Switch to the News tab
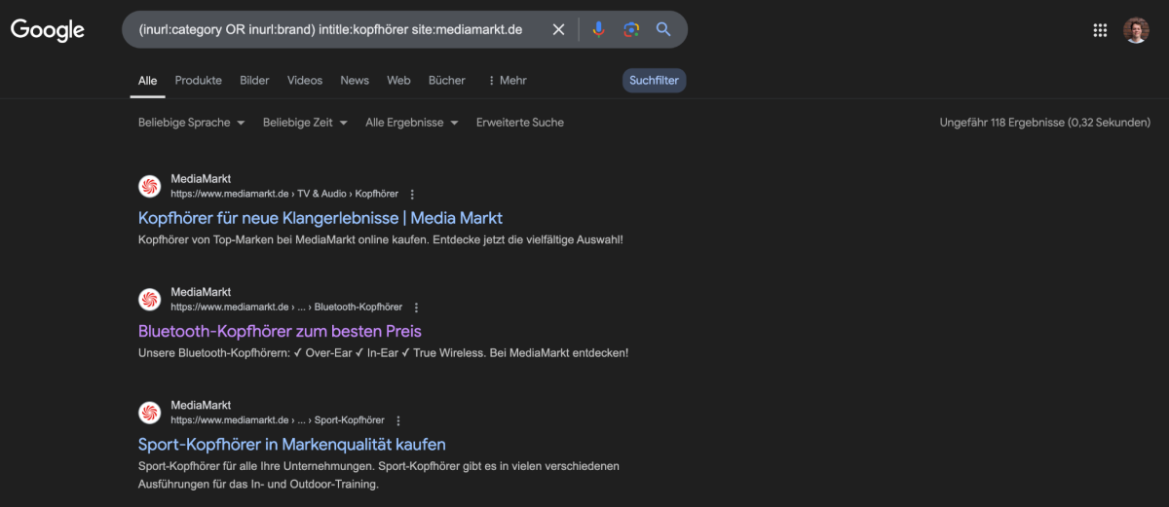 pos(355,81)
